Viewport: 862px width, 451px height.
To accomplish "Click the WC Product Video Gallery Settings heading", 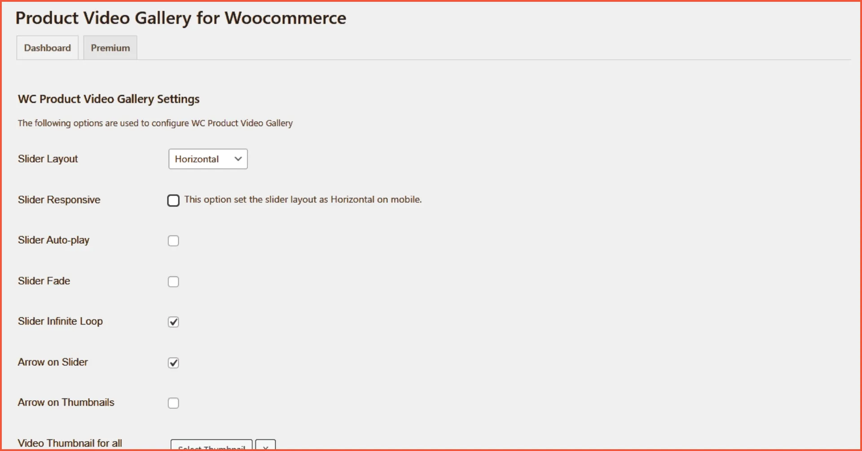I will coord(108,99).
